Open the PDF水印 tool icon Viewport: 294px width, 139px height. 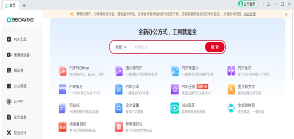119,89
